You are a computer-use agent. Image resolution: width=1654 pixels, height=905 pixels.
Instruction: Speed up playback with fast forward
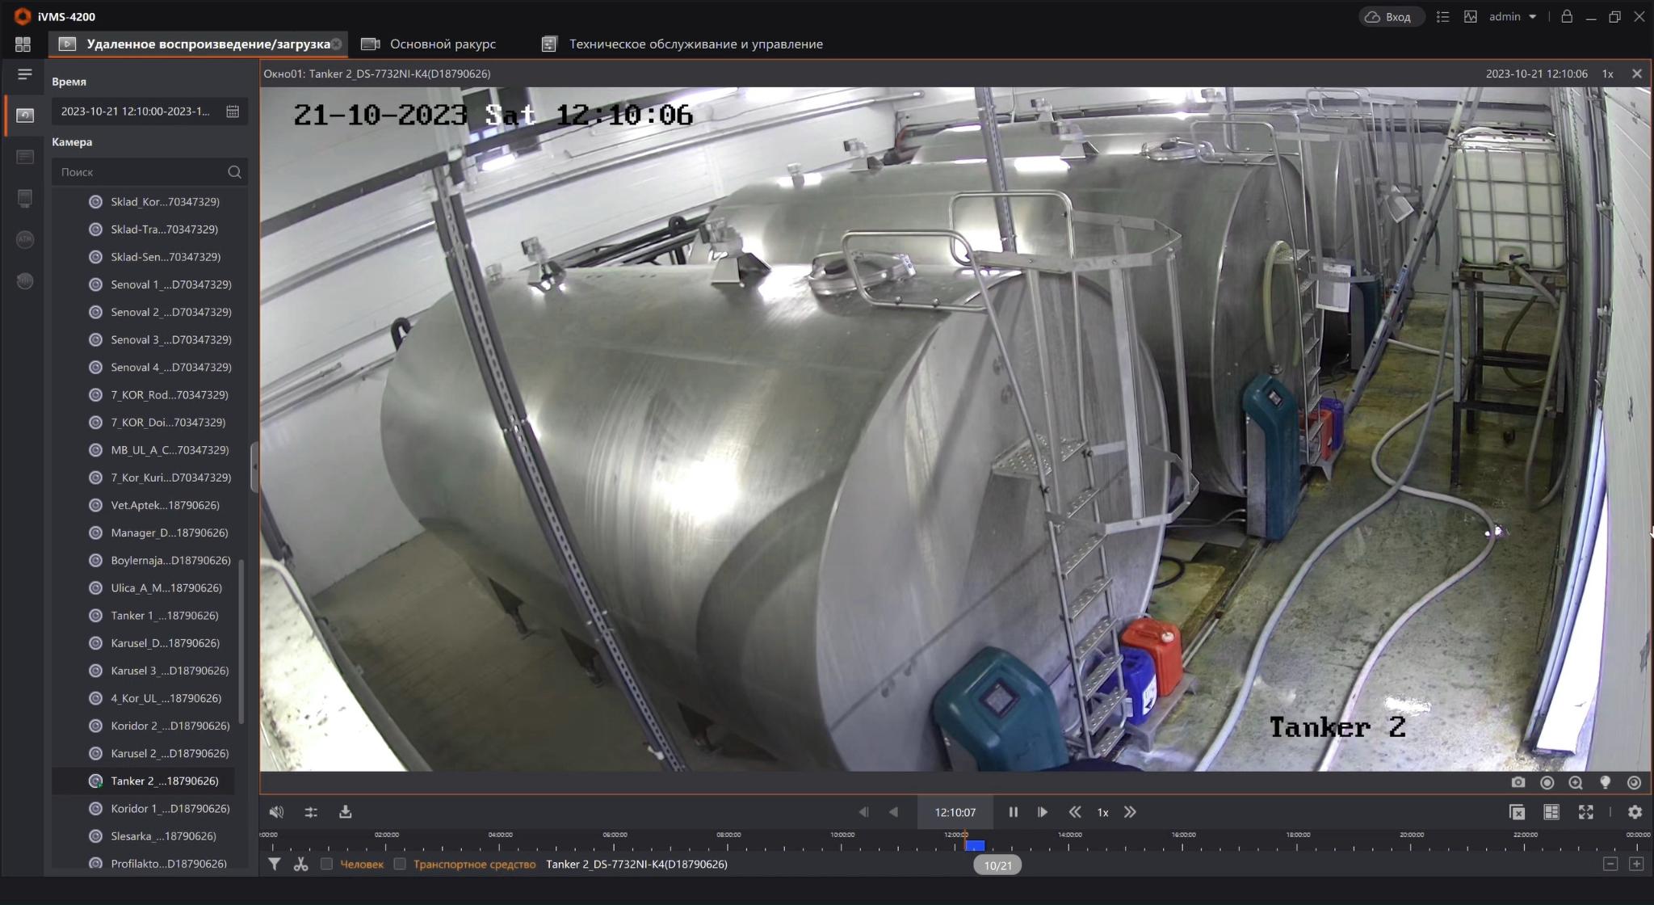1130,812
